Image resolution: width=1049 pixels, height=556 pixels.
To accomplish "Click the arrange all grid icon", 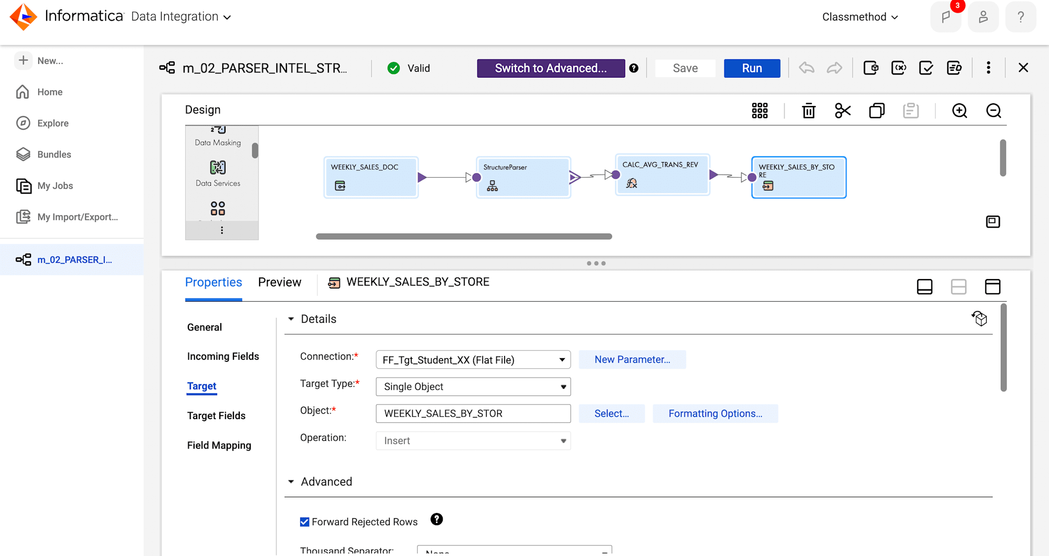I will tap(759, 111).
